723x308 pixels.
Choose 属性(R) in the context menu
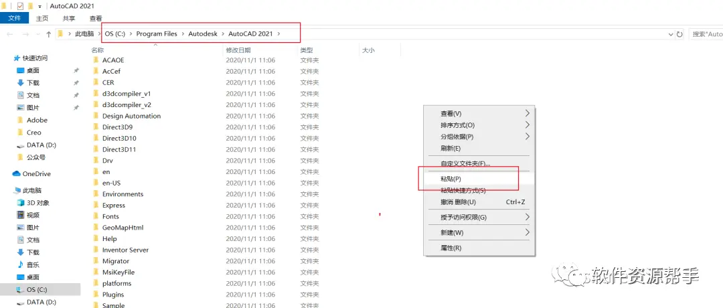coord(479,248)
